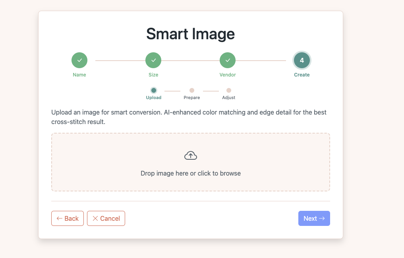Click the right arrow in Next button

click(321, 218)
